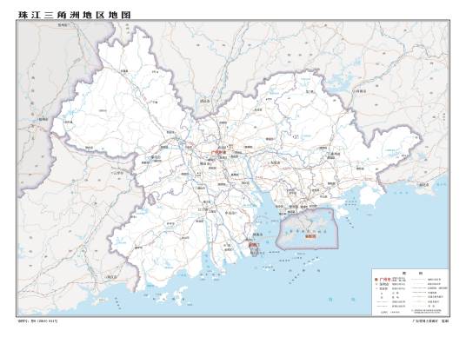
Task: Click the small purple enclave west of Jiangmen
Action: 151,200
